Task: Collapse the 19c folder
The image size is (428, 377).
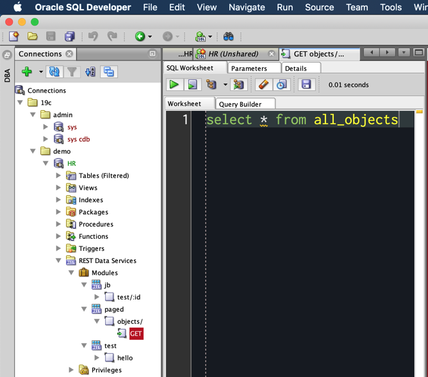Action: [20, 102]
